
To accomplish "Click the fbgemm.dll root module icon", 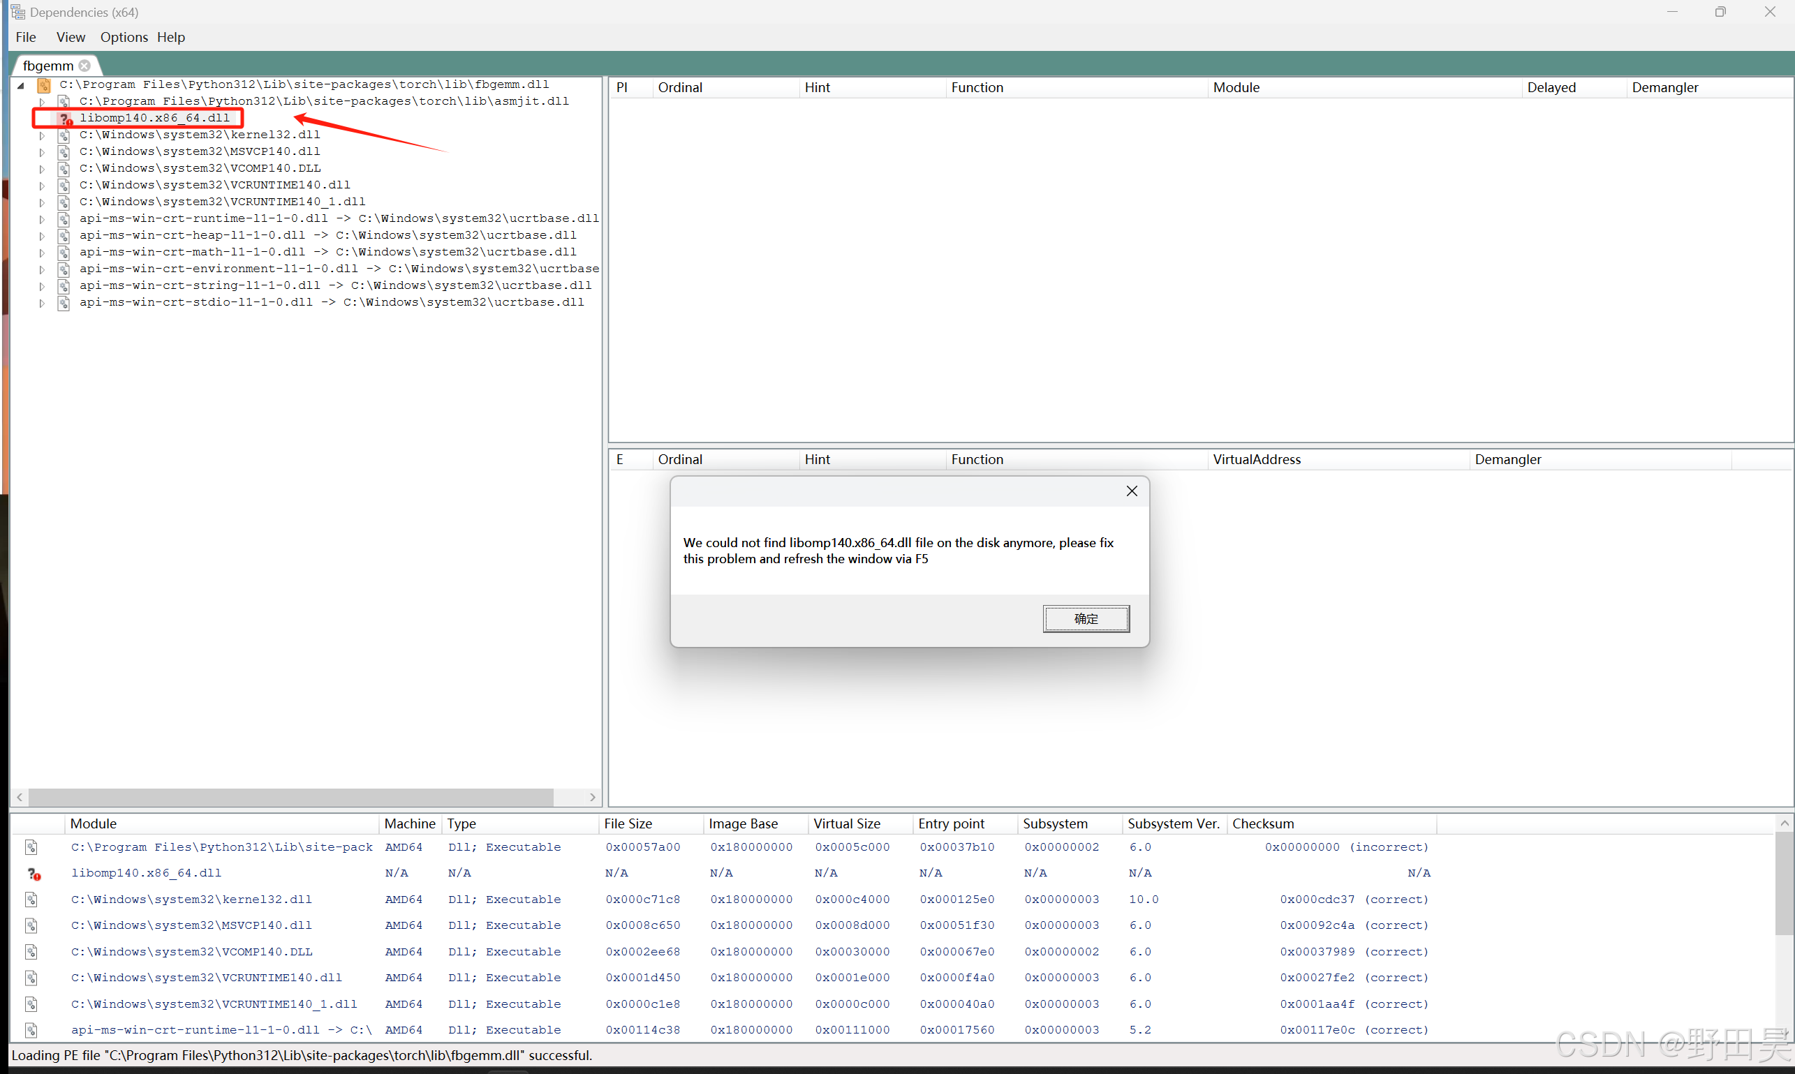I will [x=43, y=85].
